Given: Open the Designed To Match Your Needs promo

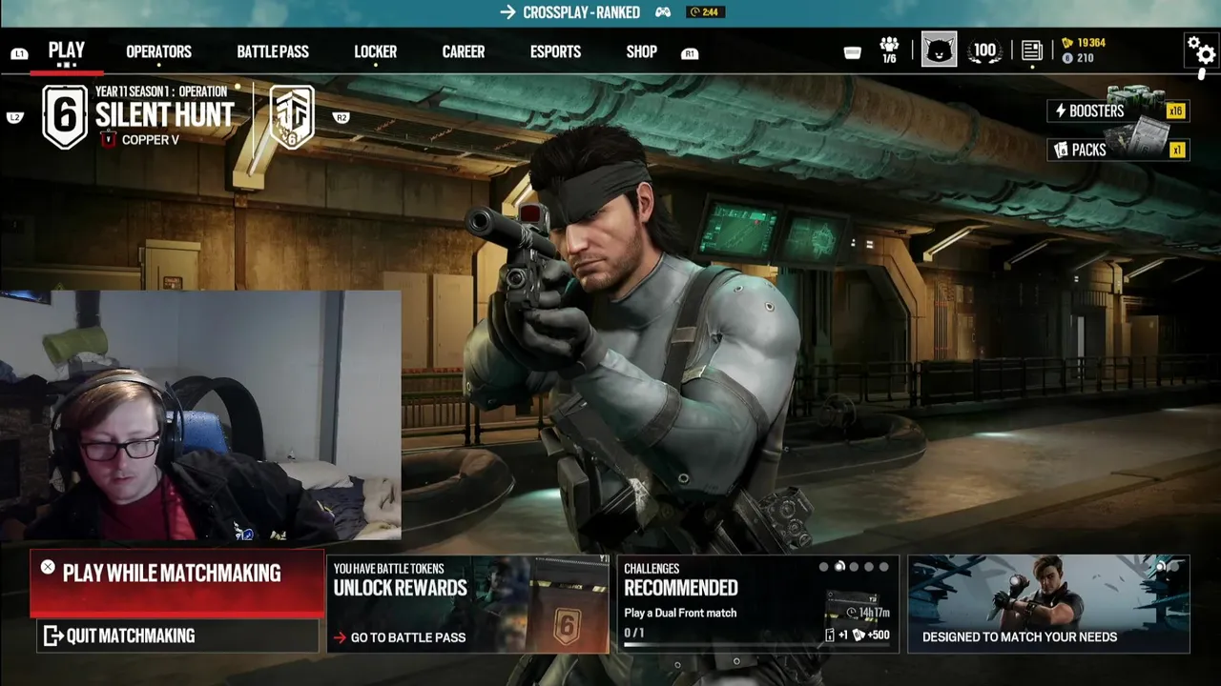Looking at the screenshot, I should (1048, 604).
